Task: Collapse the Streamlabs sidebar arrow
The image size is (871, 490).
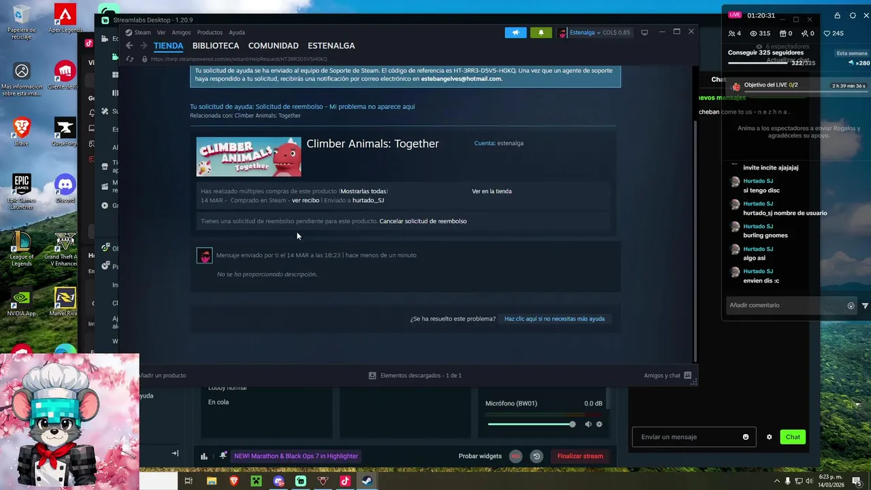Action: [x=175, y=453]
